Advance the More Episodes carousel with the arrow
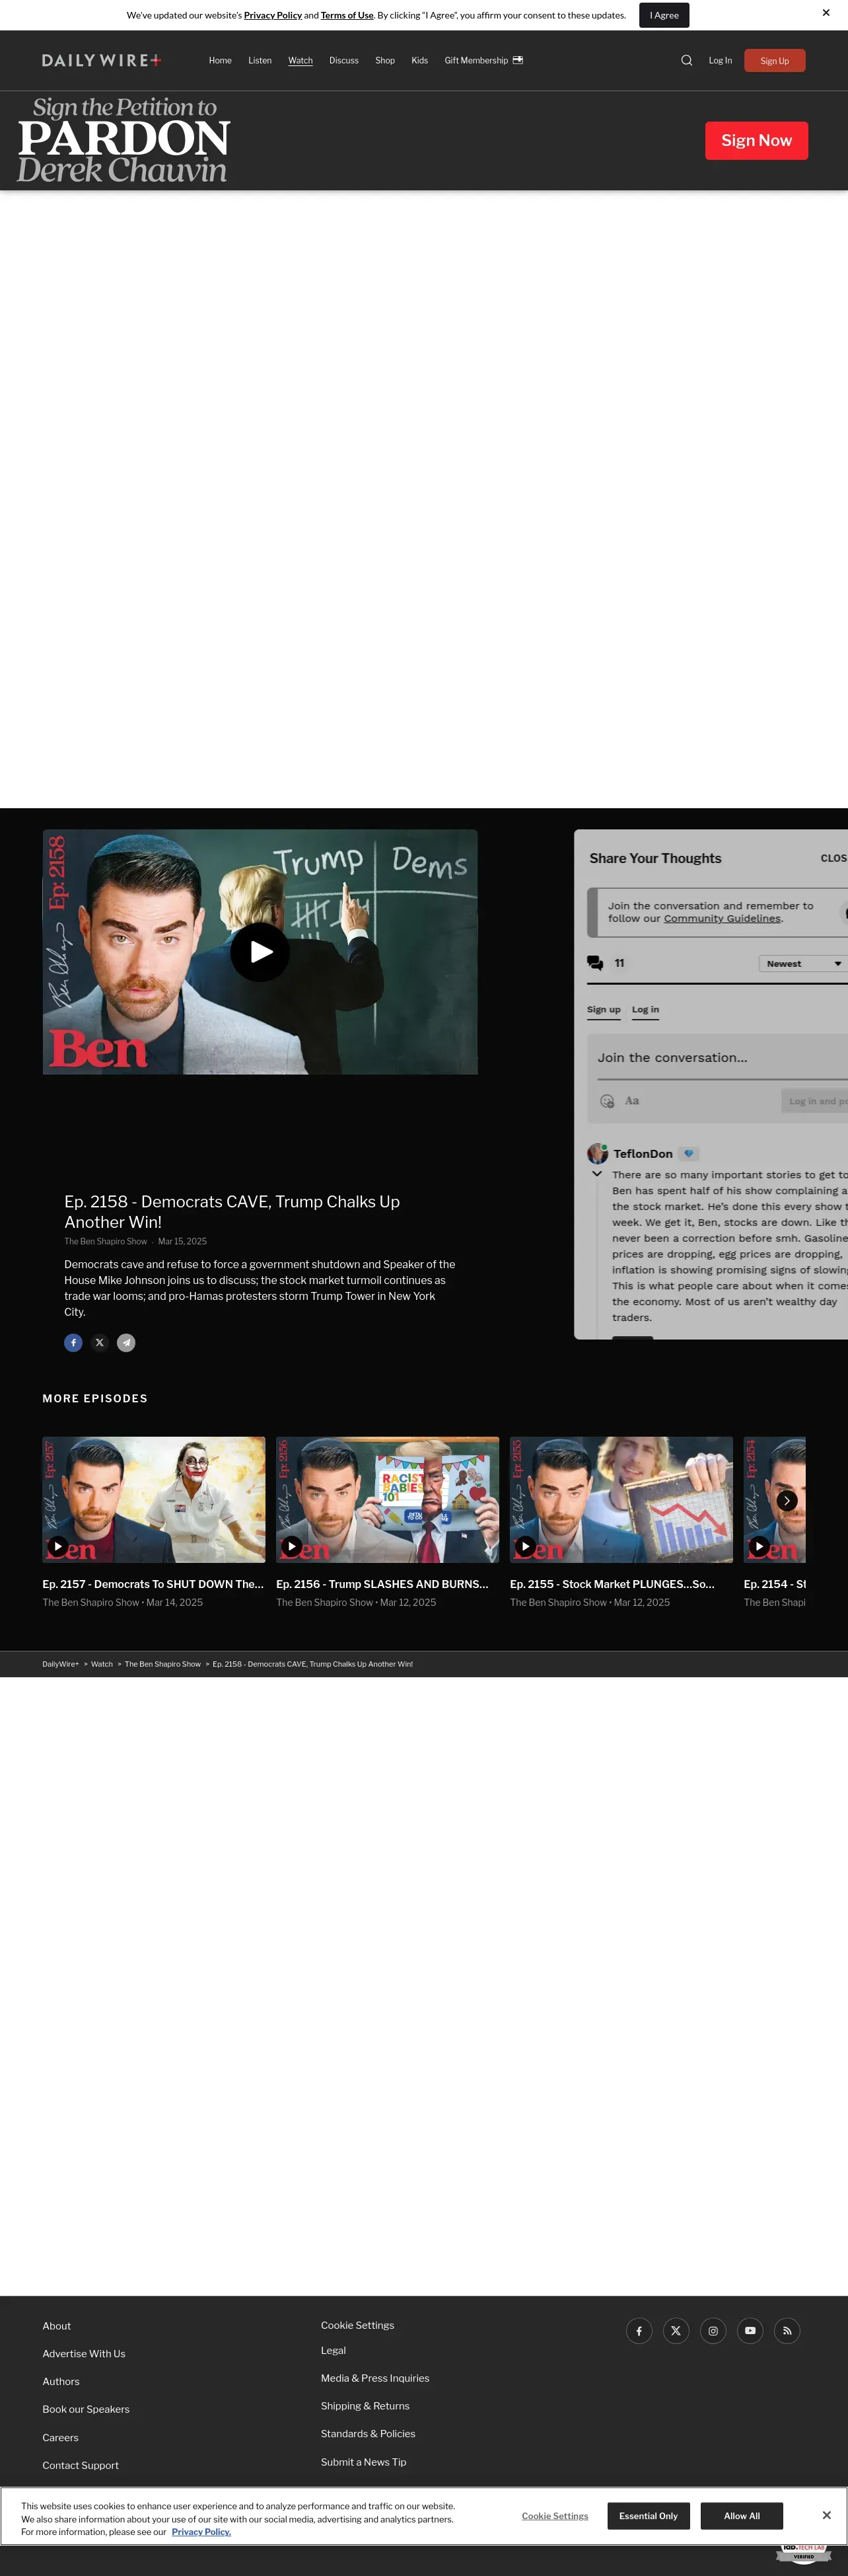Viewport: 848px width, 2576px height. 787,1500
